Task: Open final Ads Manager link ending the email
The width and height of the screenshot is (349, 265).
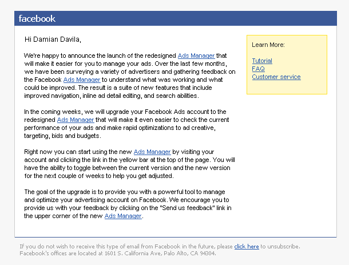Action: (x=123, y=216)
